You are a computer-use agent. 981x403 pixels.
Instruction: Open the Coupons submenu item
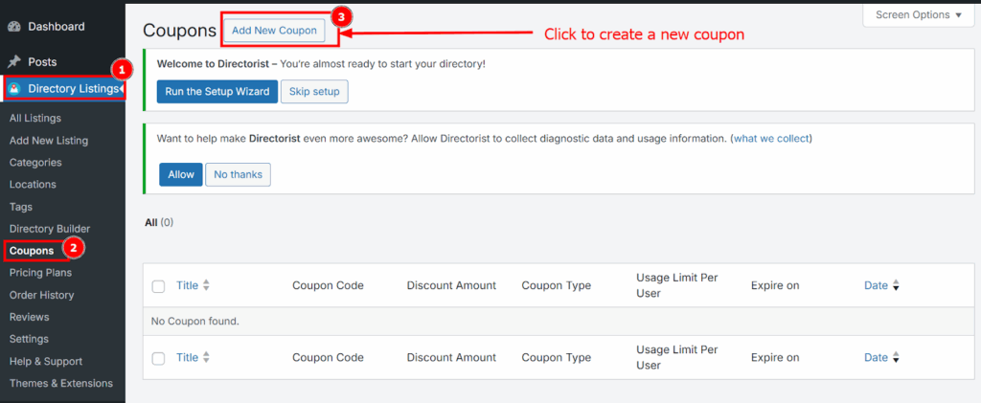click(32, 251)
